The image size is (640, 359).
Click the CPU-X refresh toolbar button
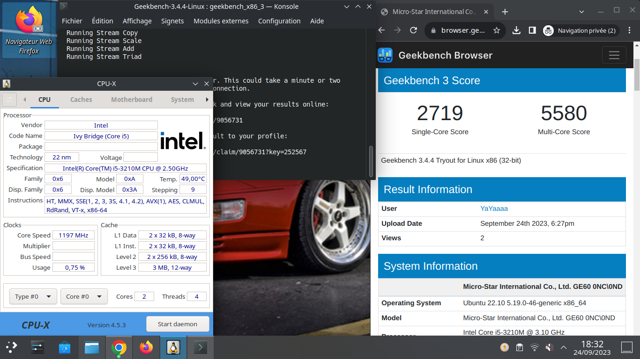[x=9, y=100]
